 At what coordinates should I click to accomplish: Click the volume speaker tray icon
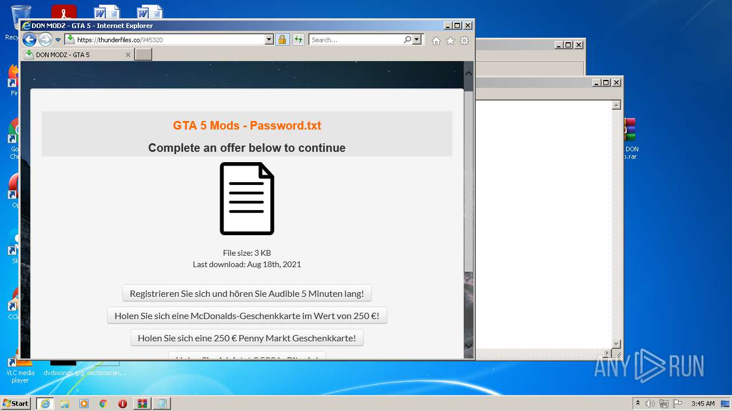[650, 404]
